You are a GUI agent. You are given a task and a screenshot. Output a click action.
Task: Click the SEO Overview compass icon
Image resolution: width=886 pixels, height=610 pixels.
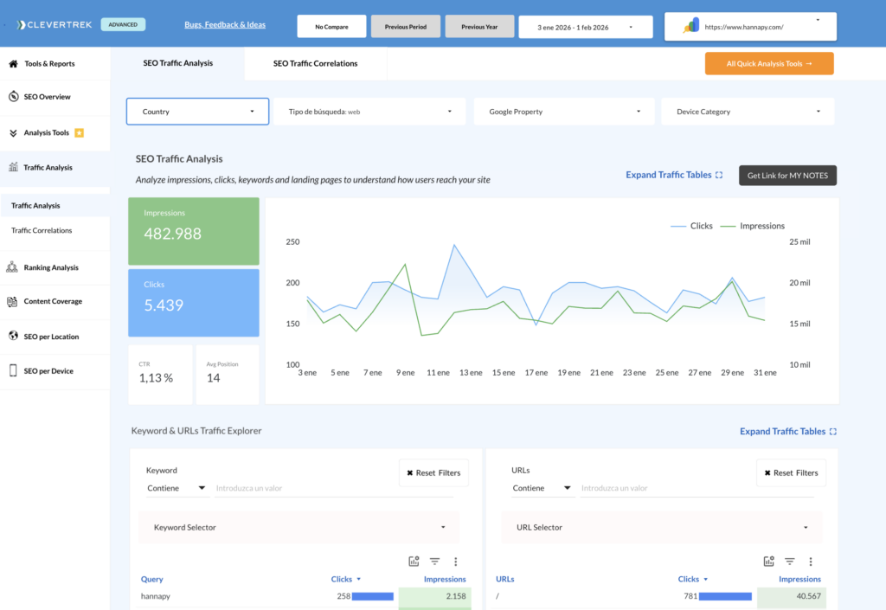coord(13,97)
